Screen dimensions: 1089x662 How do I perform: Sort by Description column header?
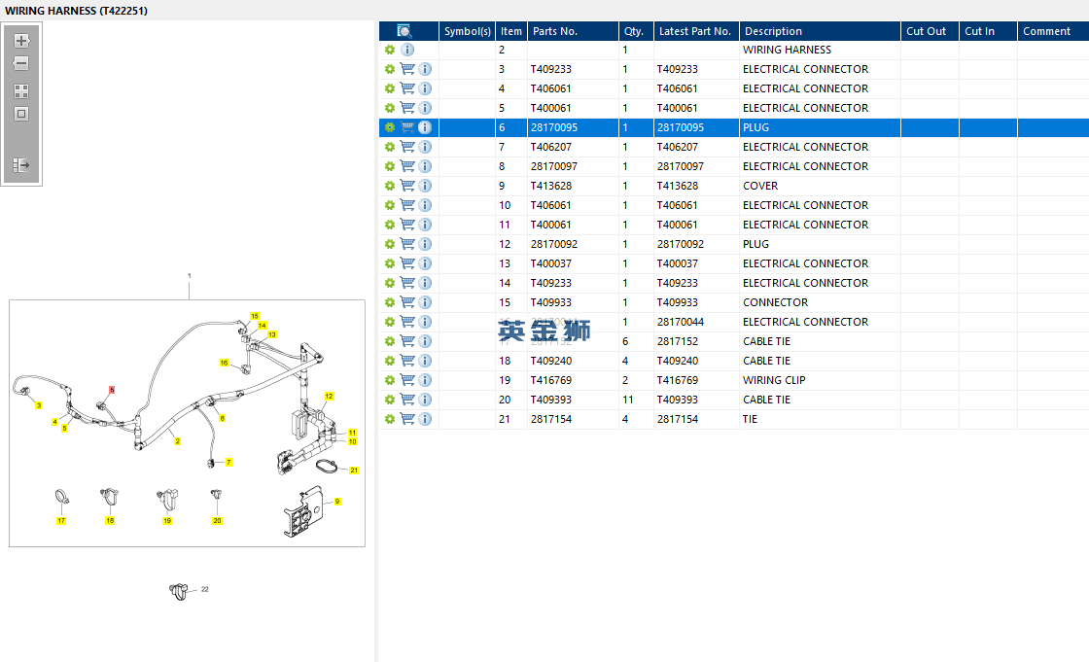coord(820,31)
